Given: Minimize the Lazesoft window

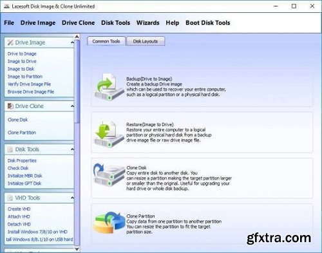Looking at the screenshot, I should coord(276,6).
